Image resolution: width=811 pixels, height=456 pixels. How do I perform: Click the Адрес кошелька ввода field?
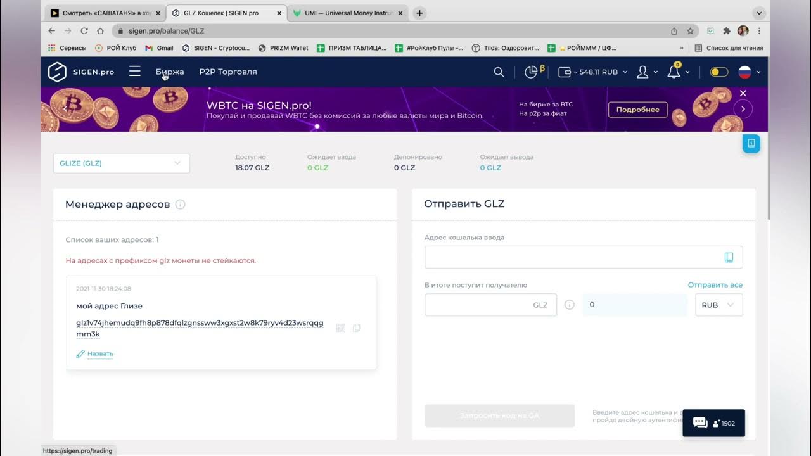coord(584,257)
